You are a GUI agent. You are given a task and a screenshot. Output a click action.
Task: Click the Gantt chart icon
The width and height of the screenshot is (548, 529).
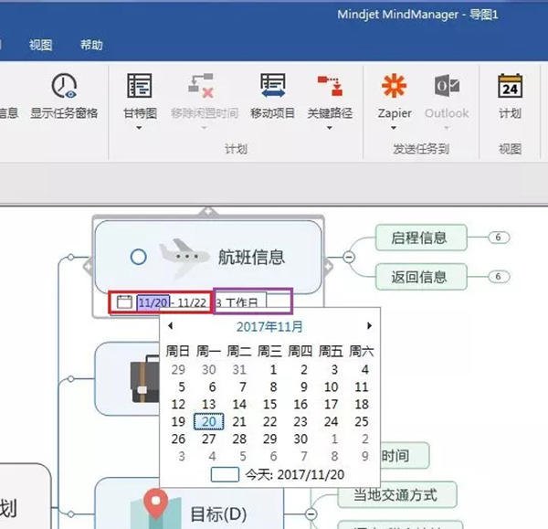coord(140,85)
